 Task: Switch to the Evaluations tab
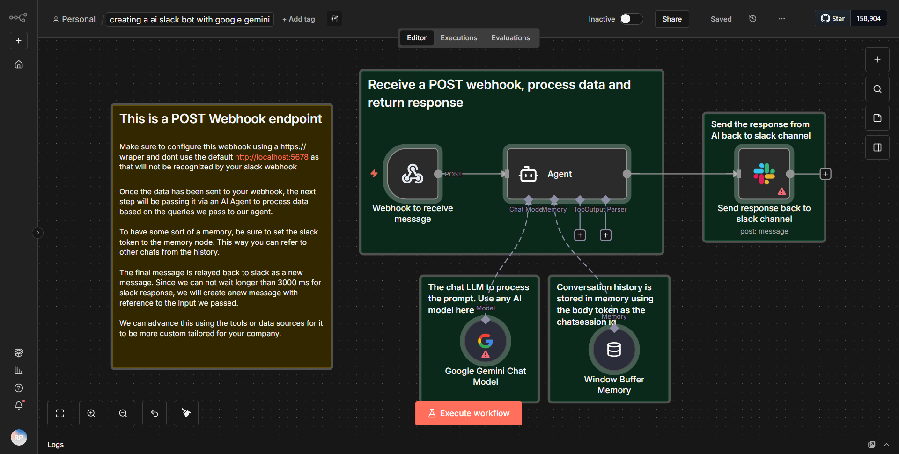tap(511, 38)
